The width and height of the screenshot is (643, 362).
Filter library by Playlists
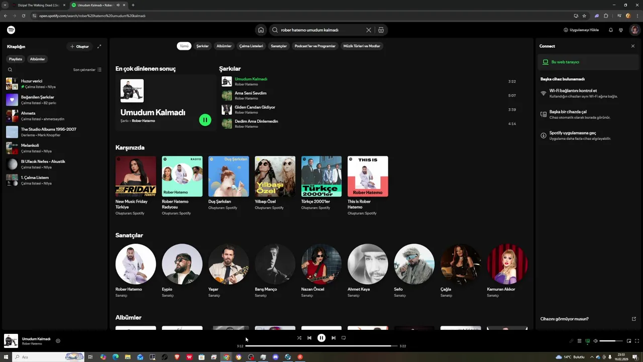[x=16, y=59]
